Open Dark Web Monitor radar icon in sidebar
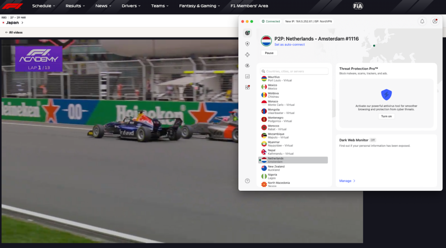 click(x=247, y=65)
